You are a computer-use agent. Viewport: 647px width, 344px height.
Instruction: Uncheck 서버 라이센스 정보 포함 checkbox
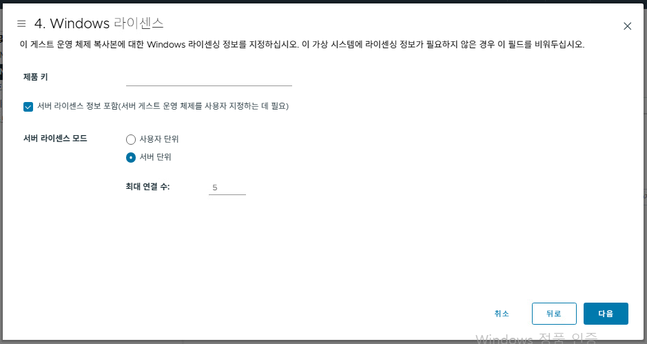(x=28, y=107)
